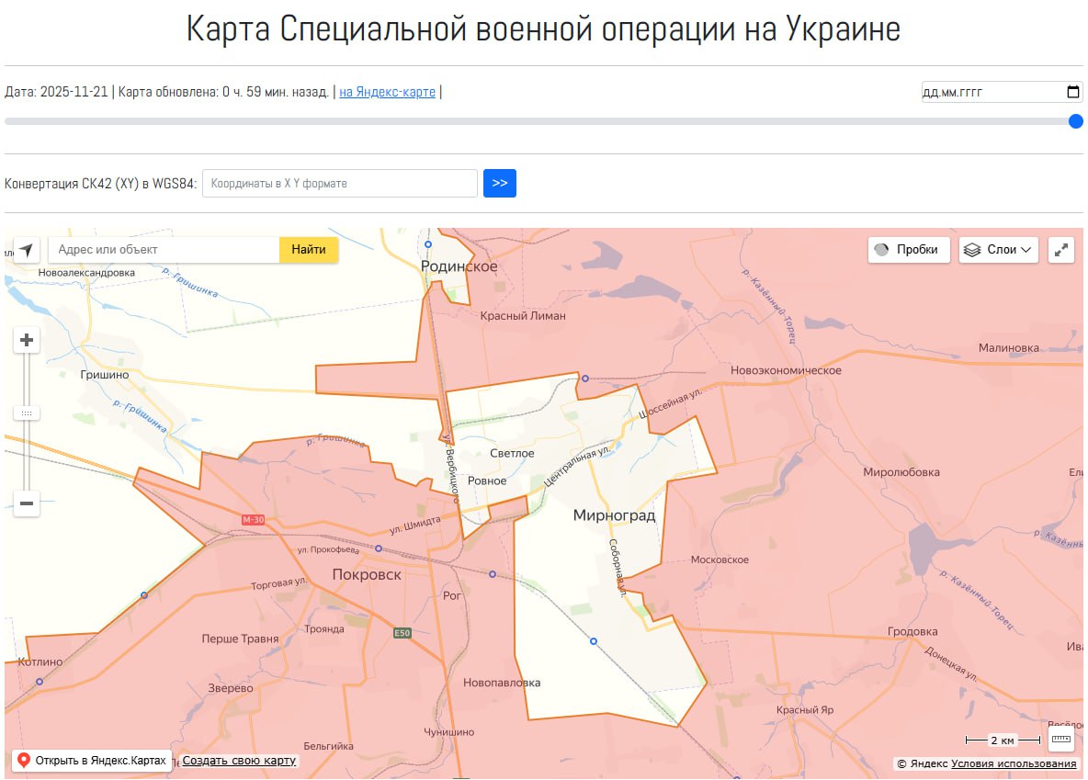
Task: Toggle the Пробки traffic layer
Action: pos(909,250)
